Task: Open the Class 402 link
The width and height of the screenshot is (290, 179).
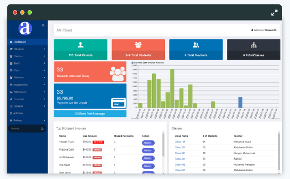Action: (x=180, y=165)
